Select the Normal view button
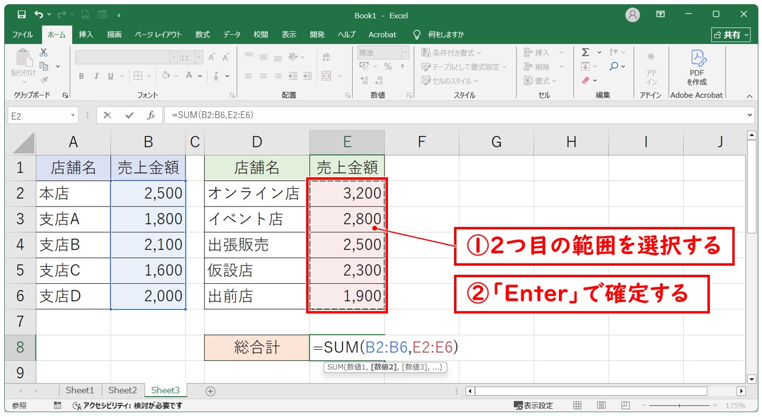 point(578,406)
